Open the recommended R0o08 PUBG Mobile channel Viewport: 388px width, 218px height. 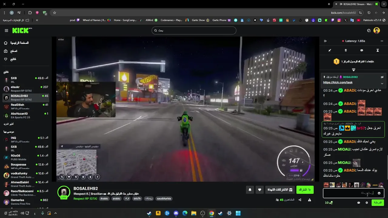(x=26, y=157)
